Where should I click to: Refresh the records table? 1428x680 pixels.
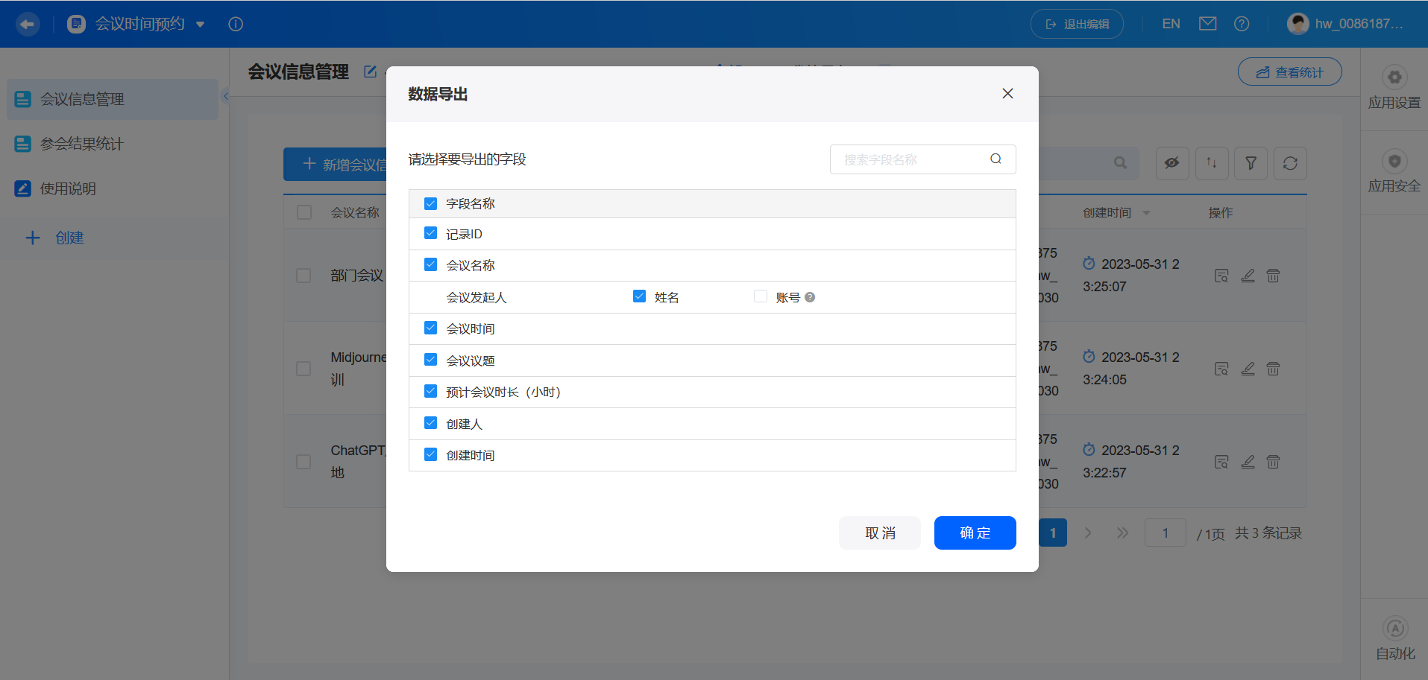coord(1289,163)
